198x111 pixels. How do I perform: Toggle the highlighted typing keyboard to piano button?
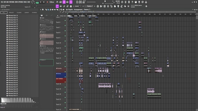57,6
